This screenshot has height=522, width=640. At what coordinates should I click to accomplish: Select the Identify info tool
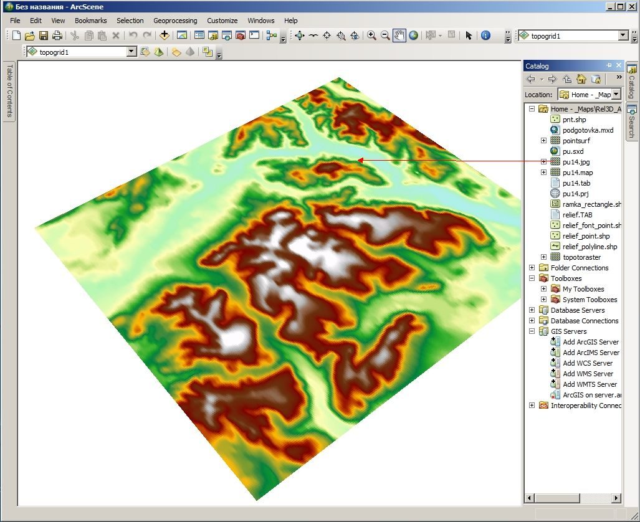[x=485, y=36]
